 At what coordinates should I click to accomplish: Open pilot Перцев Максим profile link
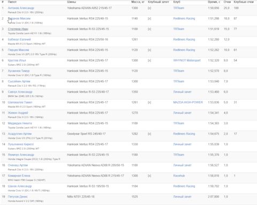tap(18, 50)
